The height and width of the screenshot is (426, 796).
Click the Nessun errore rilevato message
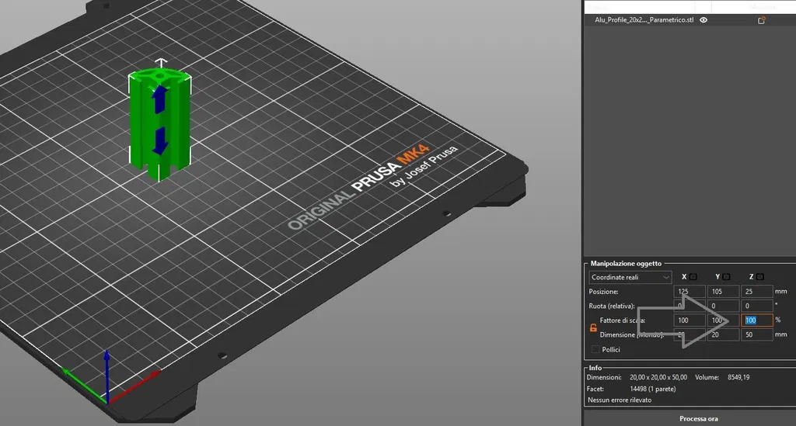[x=620, y=400]
